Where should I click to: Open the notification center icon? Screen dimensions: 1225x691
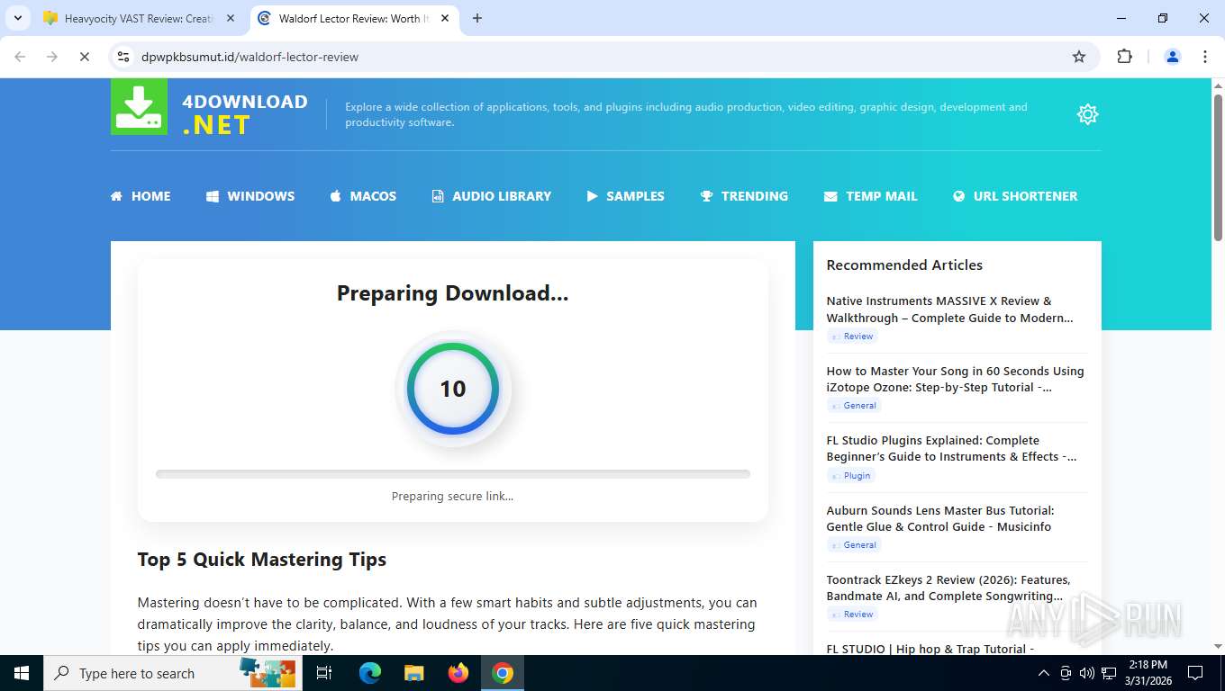coord(1195,673)
